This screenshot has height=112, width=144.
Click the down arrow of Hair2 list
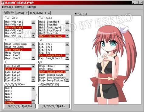[67, 35]
